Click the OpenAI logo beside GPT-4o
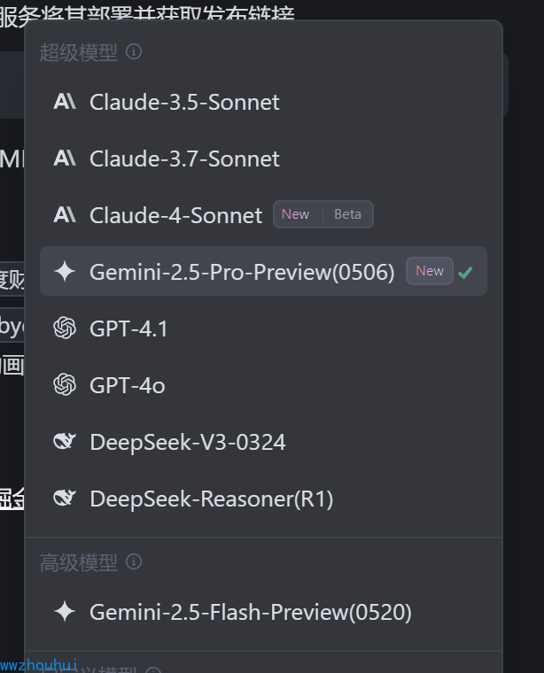Screen dimensions: 544x673 click(65, 385)
